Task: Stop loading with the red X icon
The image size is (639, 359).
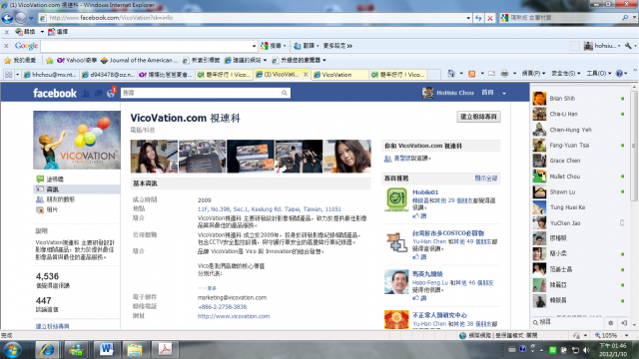Action: [490, 18]
